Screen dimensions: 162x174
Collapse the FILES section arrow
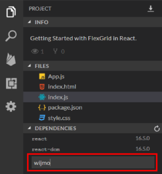(x=29, y=66)
